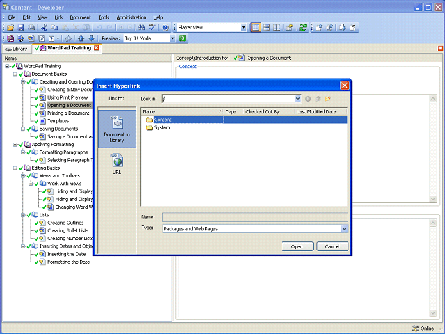Open the Edit menu
The width and height of the screenshot is (445, 334).
pos(26,17)
